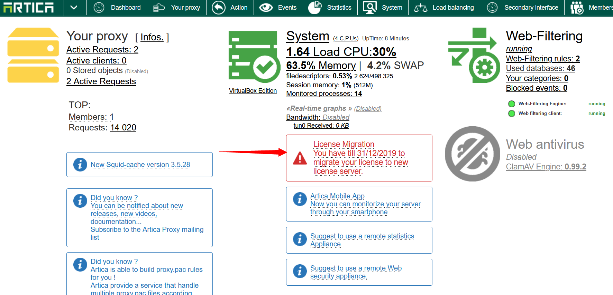Image resolution: width=613 pixels, height=295 pixels.
Task: Click the Artica logo in the header
Action: (28, 7)
